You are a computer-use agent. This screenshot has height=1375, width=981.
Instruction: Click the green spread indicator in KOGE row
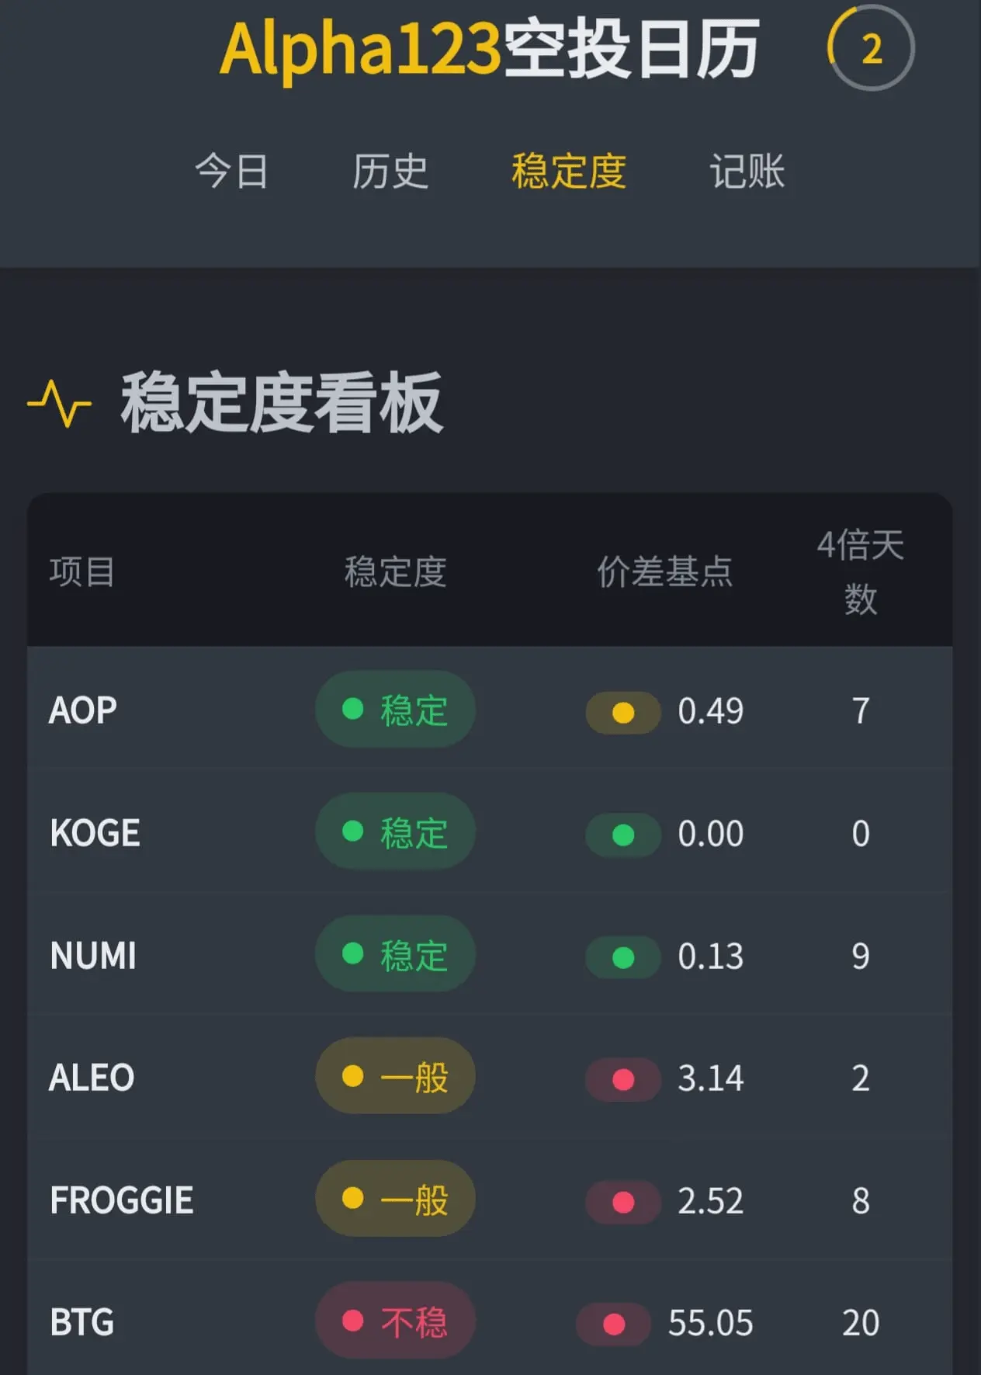click(x=623, y=835)
